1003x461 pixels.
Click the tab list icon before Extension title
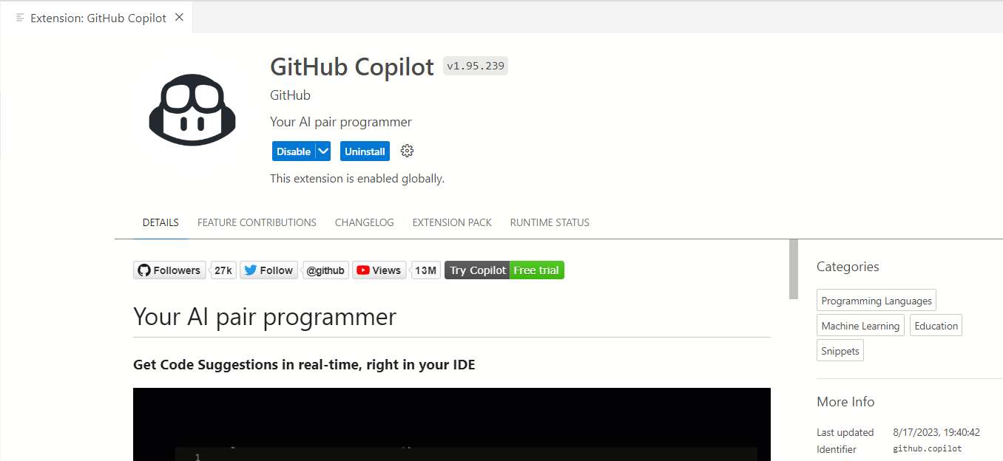[x=18, y=17]
